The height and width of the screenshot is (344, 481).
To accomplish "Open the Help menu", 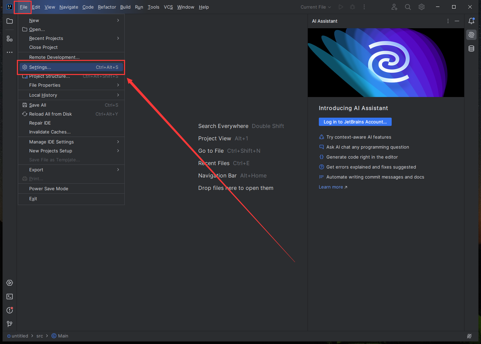I will click(204, 7).
